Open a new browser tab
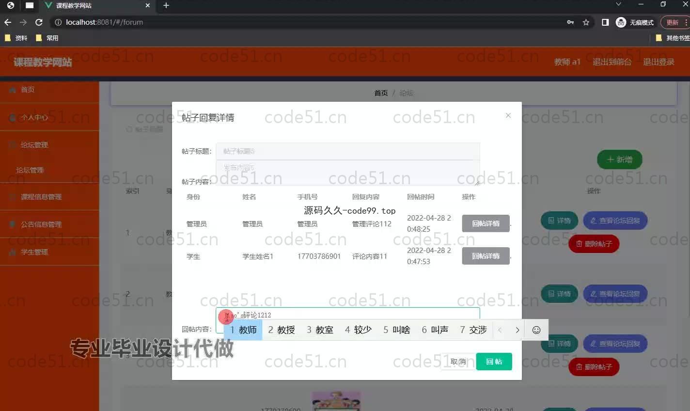This screenshot has width=690, height=411. tap(166, 5)
